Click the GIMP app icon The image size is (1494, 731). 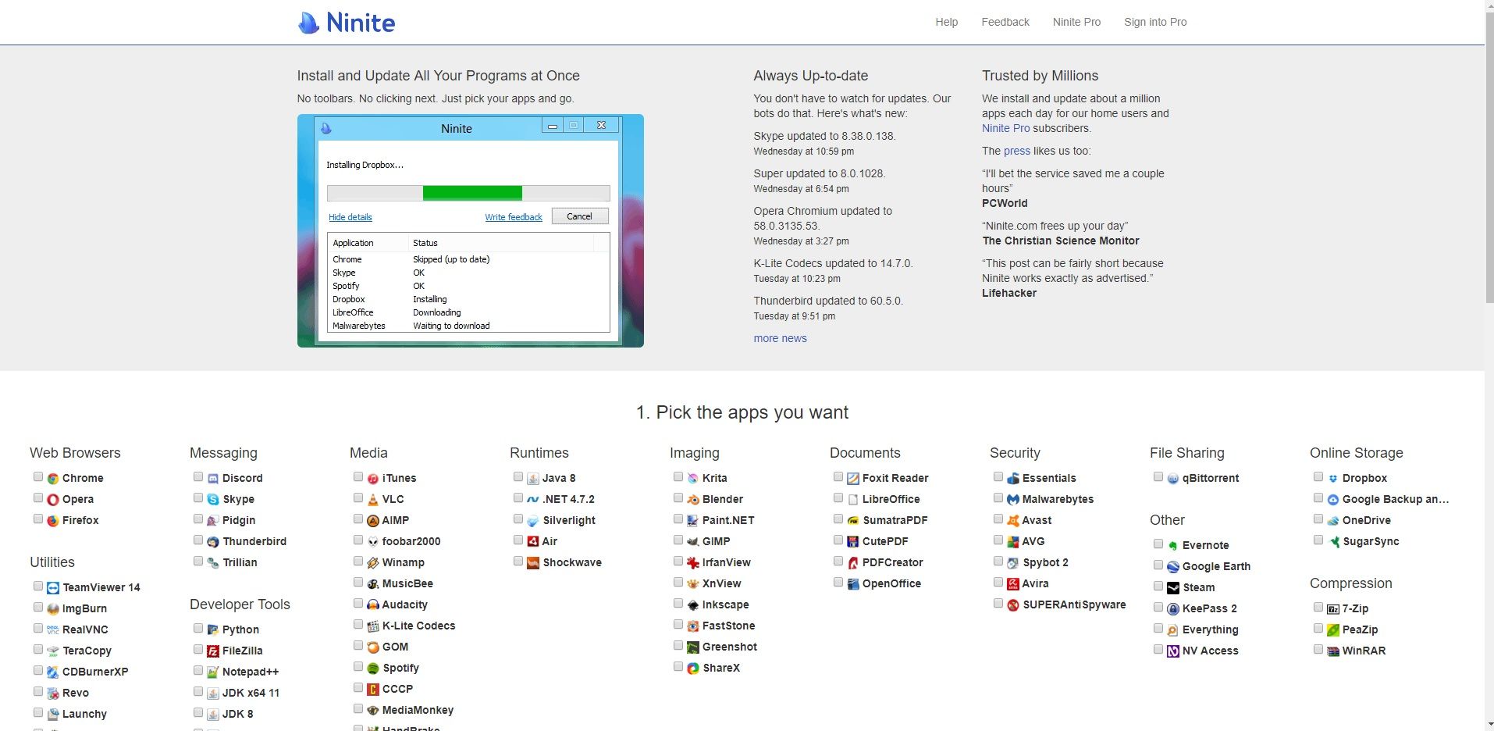(x=693, y=542)
